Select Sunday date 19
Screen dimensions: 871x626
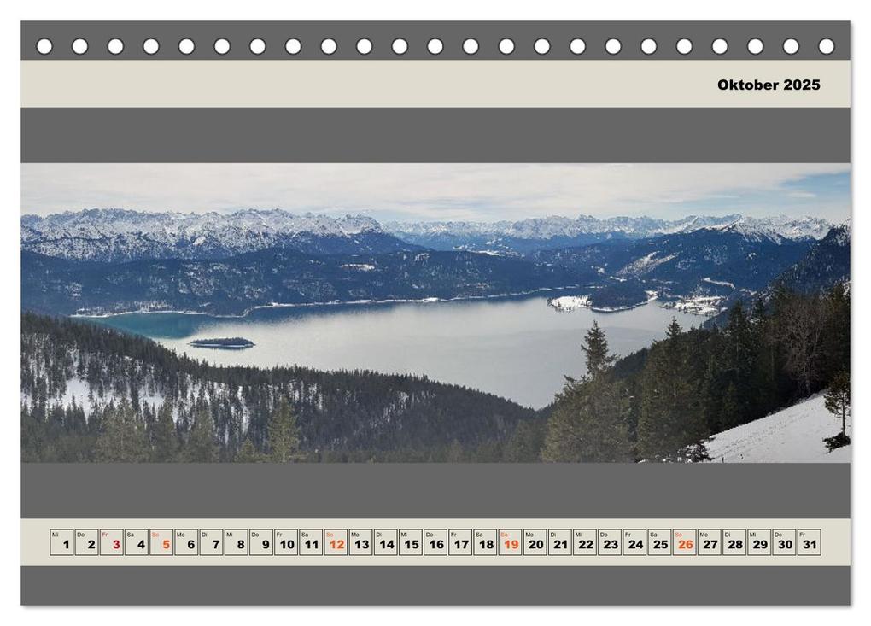(510, 542)
